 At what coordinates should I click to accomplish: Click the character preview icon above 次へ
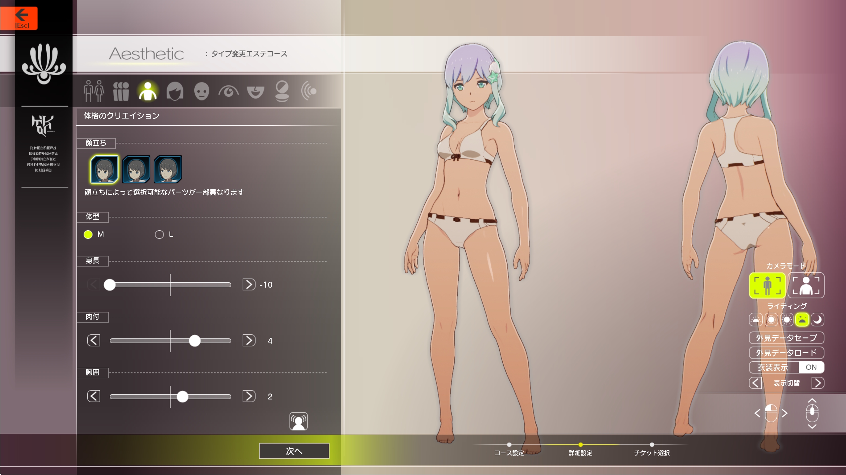pyautogui.click(x=298, y=421)
